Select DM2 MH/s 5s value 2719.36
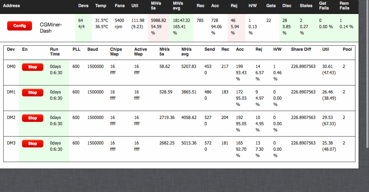Screen dimensions: 369x192 click(x=167, y=118)
